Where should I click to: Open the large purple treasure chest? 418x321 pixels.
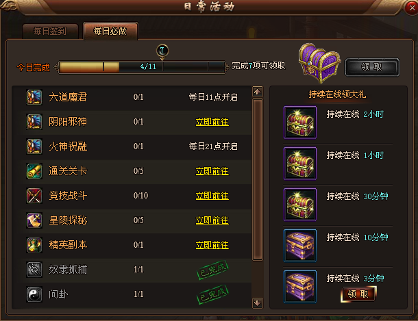[319, 63]
